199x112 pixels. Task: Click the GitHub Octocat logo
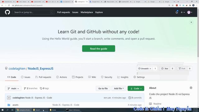click(x=7, y=12)
